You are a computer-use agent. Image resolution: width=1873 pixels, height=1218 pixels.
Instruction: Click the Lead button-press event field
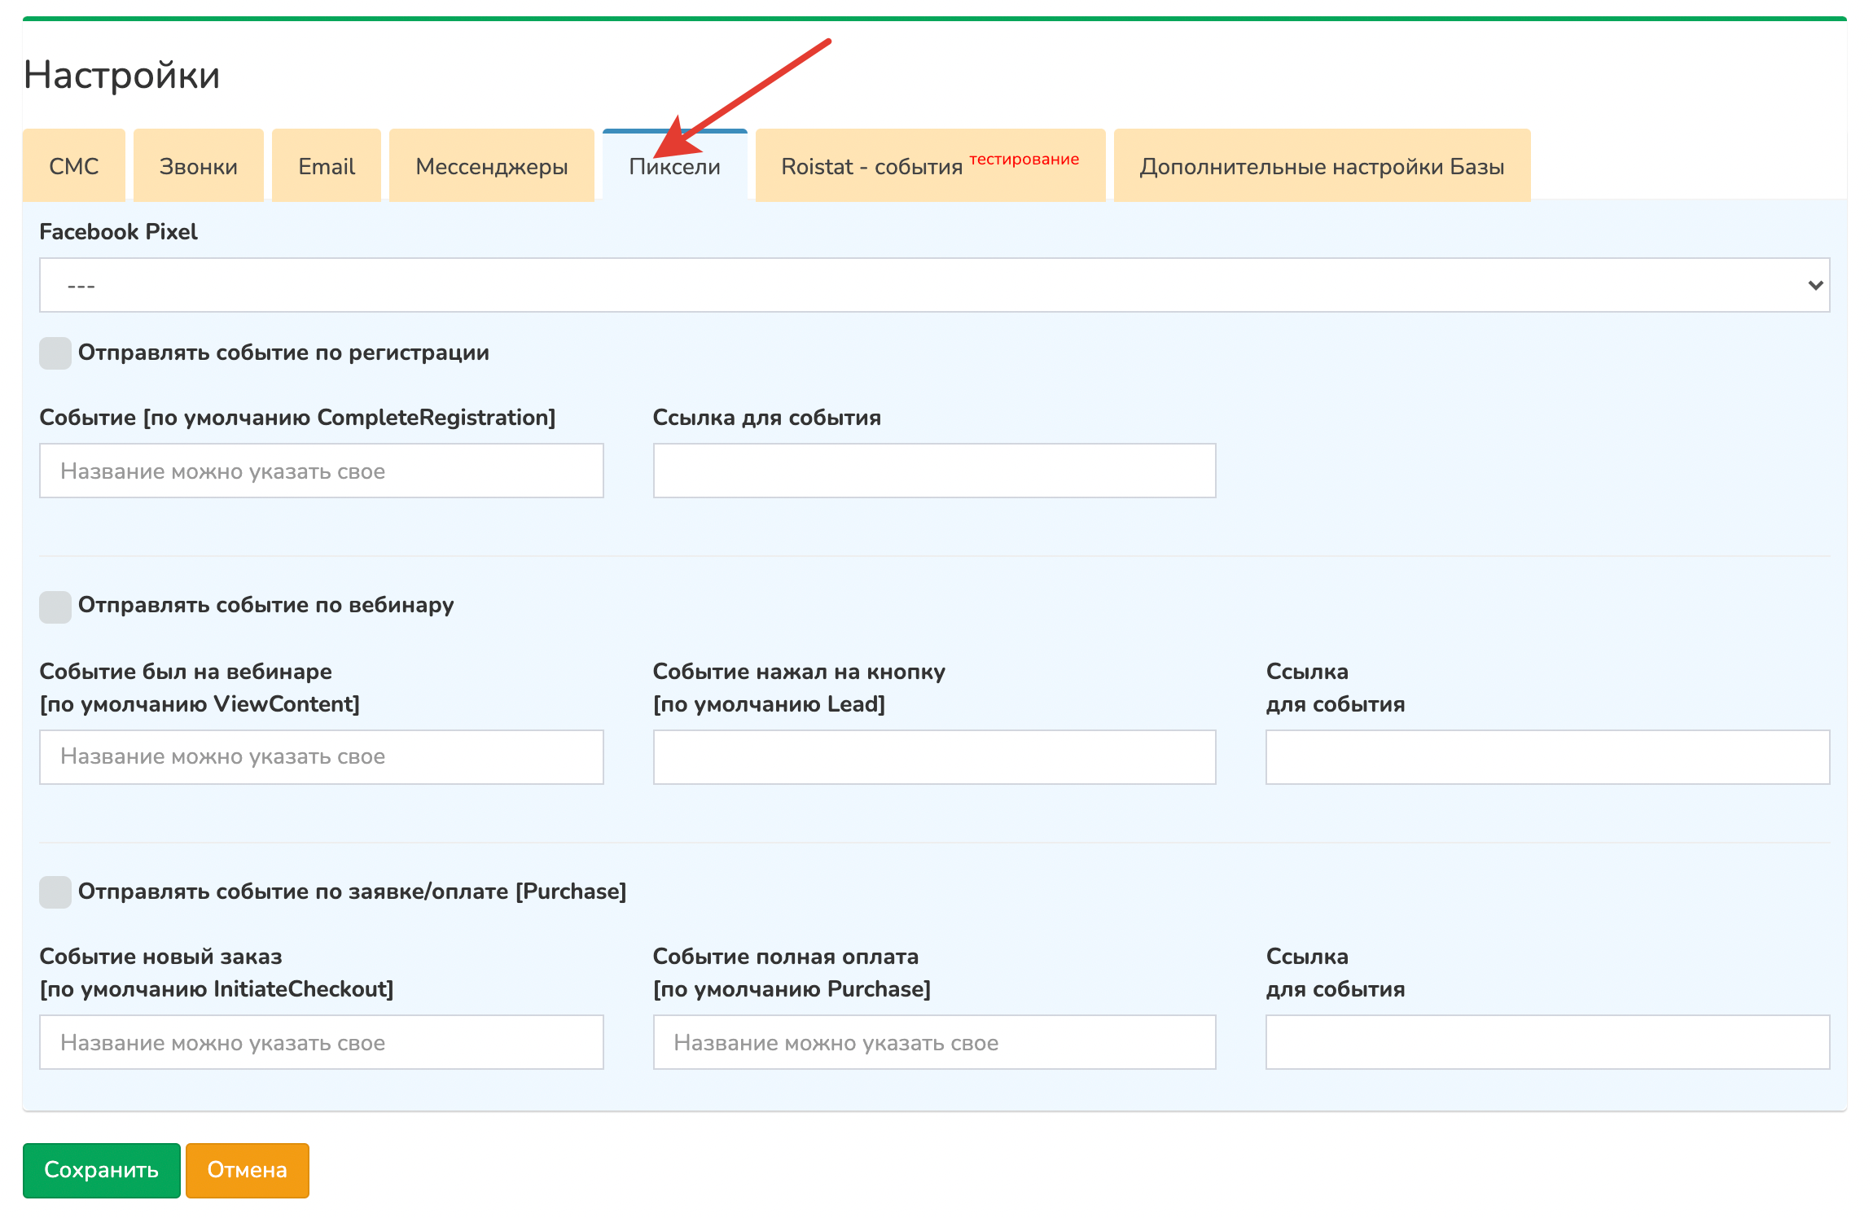(x=934, y=756)
